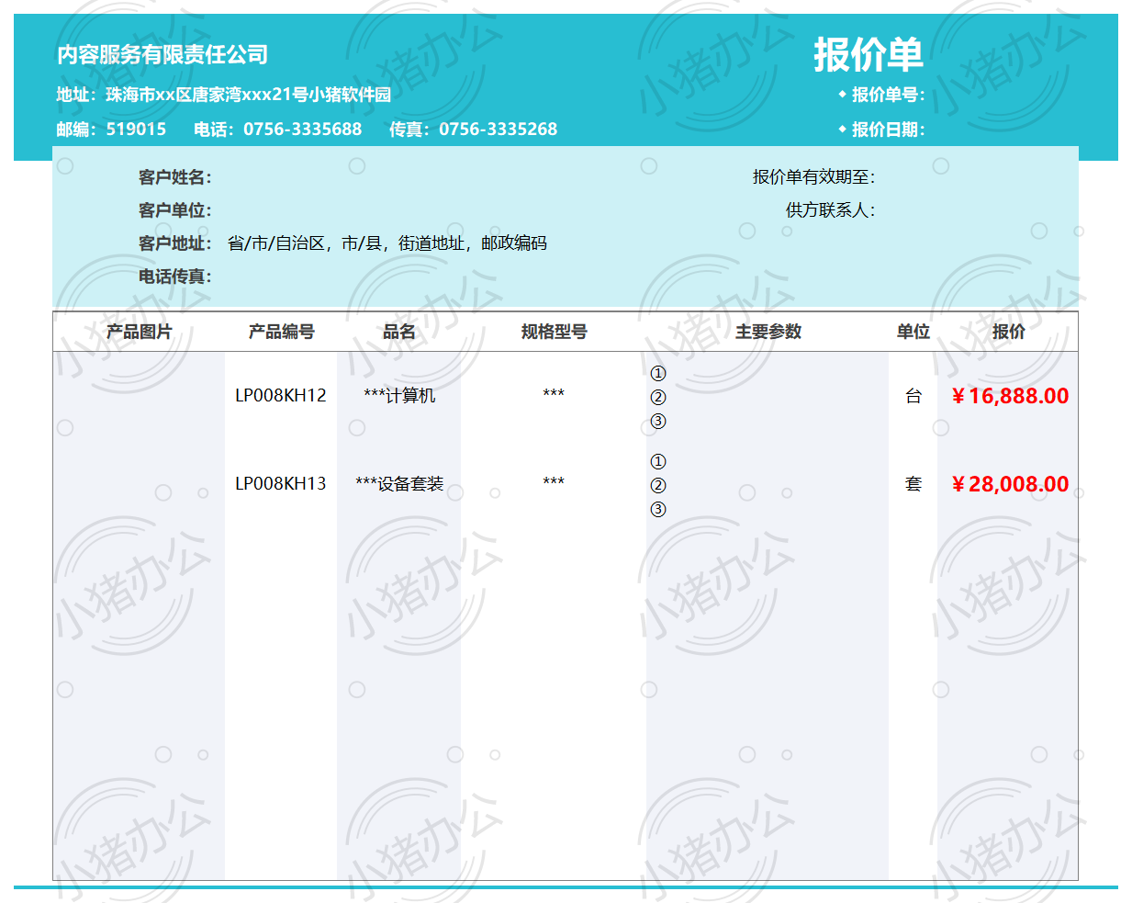The height and width of the screenshot is (903, 1132).
Task: Click unit cell 套
Action: pos(913,484)
